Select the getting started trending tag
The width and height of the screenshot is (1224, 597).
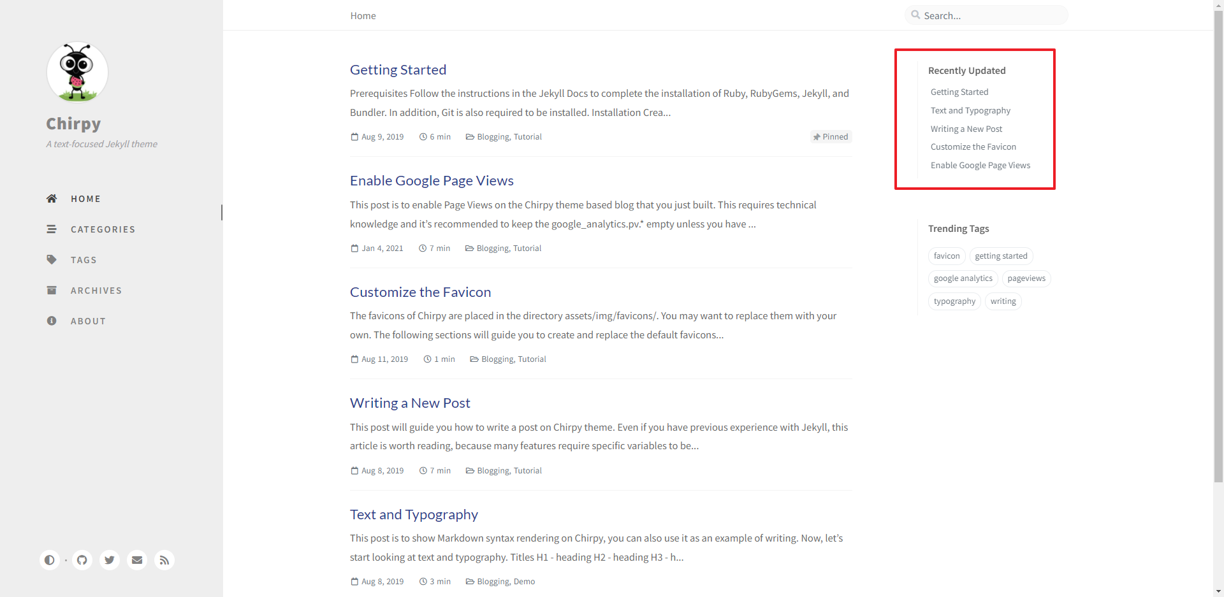(1001, 256)
